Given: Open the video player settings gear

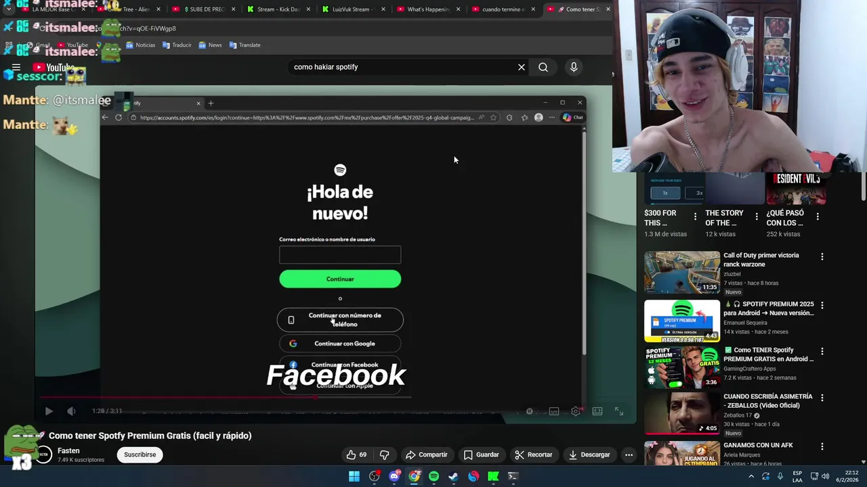Looking at the screenshot, I should tap(576, 411).
